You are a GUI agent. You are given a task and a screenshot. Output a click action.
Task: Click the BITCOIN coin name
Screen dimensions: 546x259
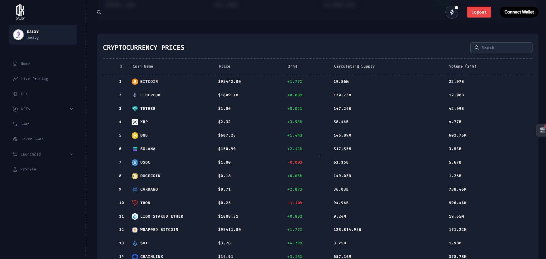click(149, 82)
